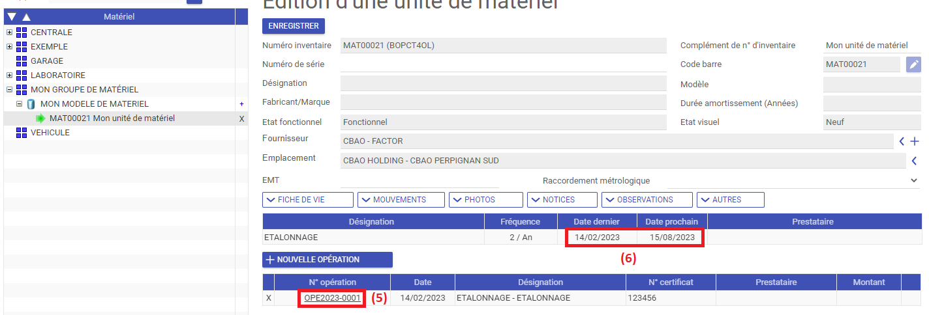929x315 pixels.
Task: Click the Fréquence value 2 / An
Action: [521, 238]
